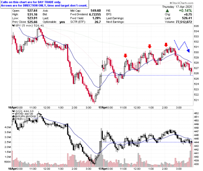This screenshot has width=203, height=171.
Task: Click the red down arrow above 1:00 peak
Action: click(150, 46)
